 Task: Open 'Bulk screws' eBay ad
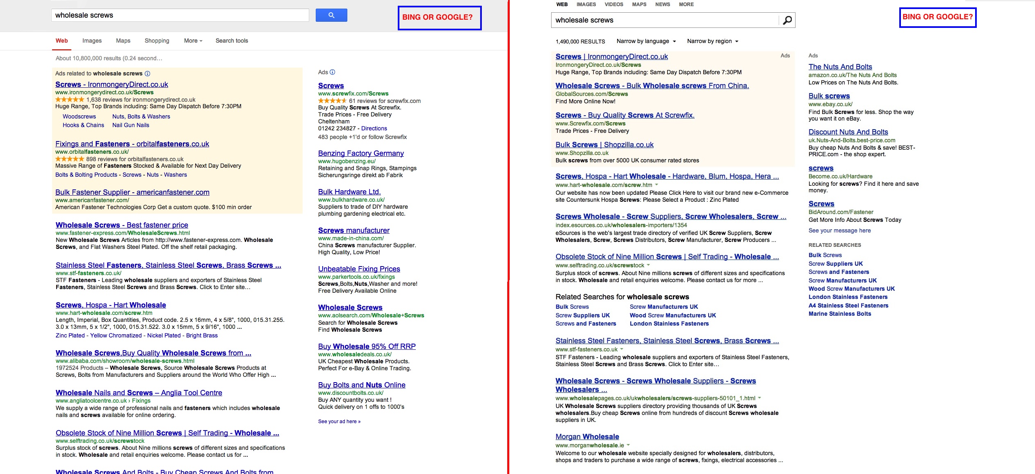[x=829, y=96]
